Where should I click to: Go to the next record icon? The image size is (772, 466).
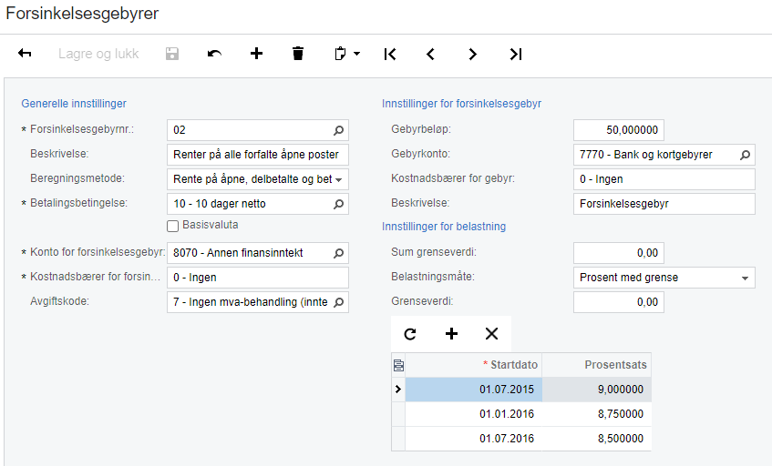click(x=472, y=54)
